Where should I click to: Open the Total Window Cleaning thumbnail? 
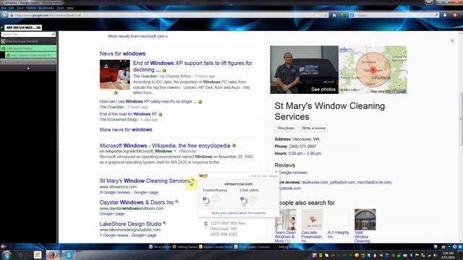click(x=365, y=220)
